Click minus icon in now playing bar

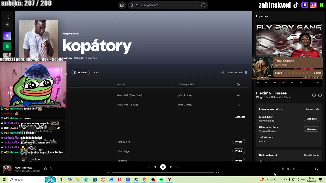pos(46,169)
